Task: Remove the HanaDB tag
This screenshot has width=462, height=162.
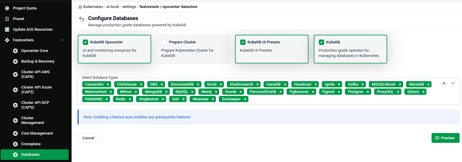Action: click(285, 84)
